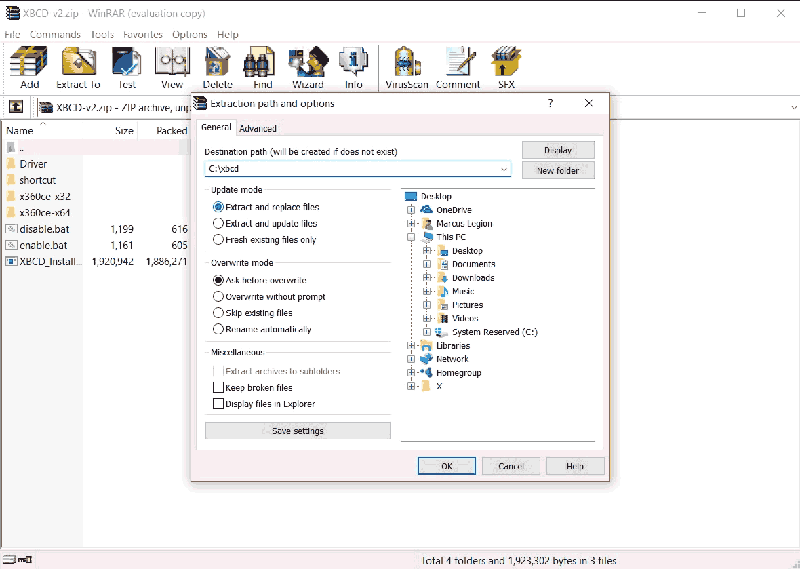The height and width of the screenshot is (569, 800).
Task: Open the Tools menu
Action: (102, 34)
